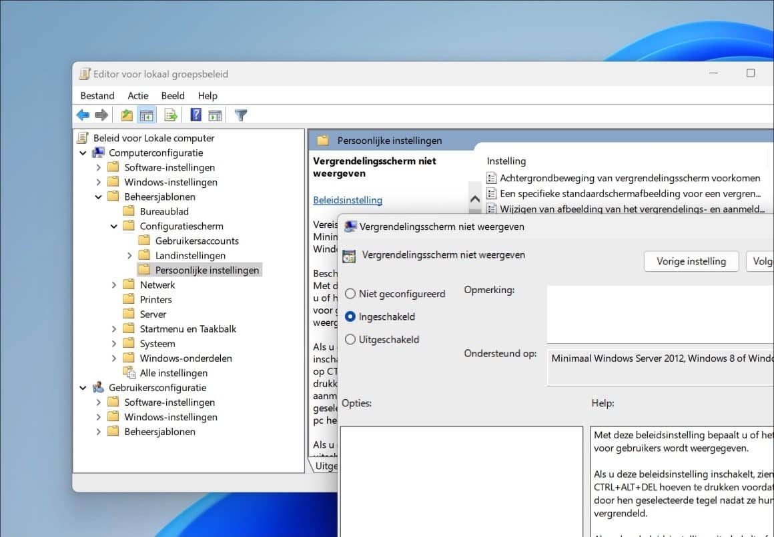
Task: Select the Ingeschakeld radio button
Action: click(x=350, y=316)
